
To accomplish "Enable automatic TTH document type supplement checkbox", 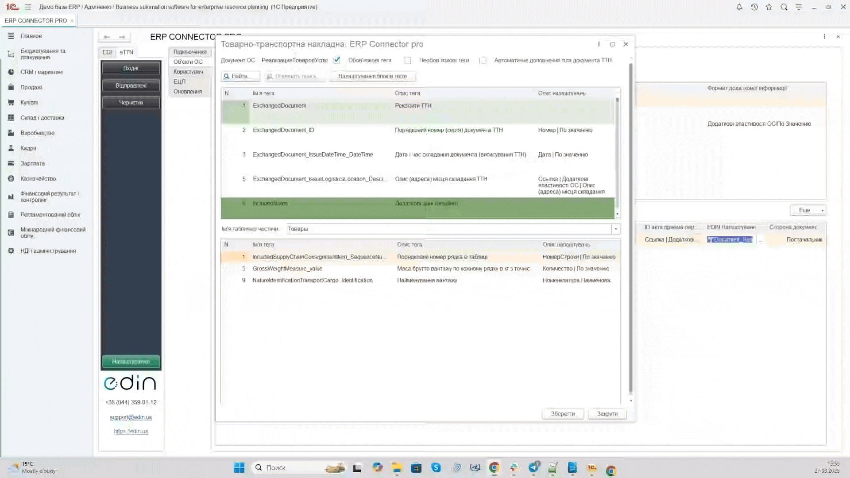I will coord(483,60).
